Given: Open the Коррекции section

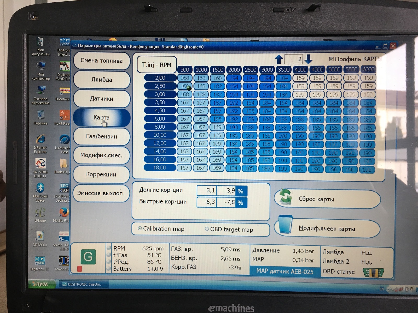Looking at the screenshot, I should click(x=101, y=174).
